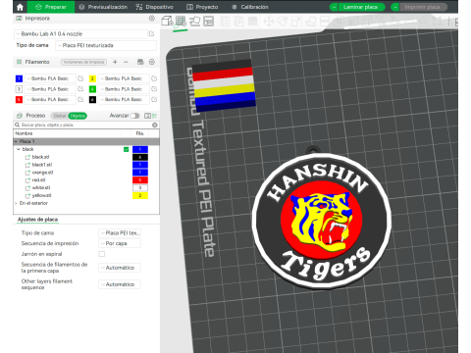Click the yellow filament 2 color swatch
Screen dimensions: 471x353
point(92,78)
